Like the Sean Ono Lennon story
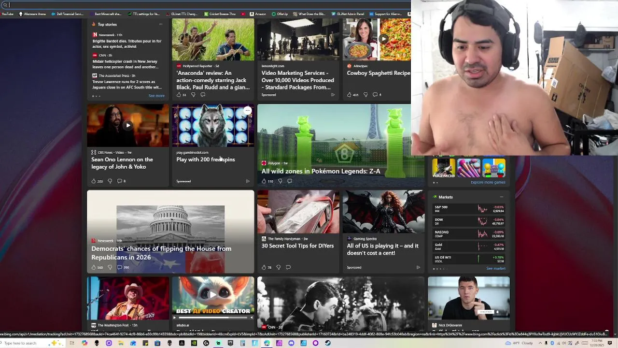This screenshot has height=348, width=618. 94,181
